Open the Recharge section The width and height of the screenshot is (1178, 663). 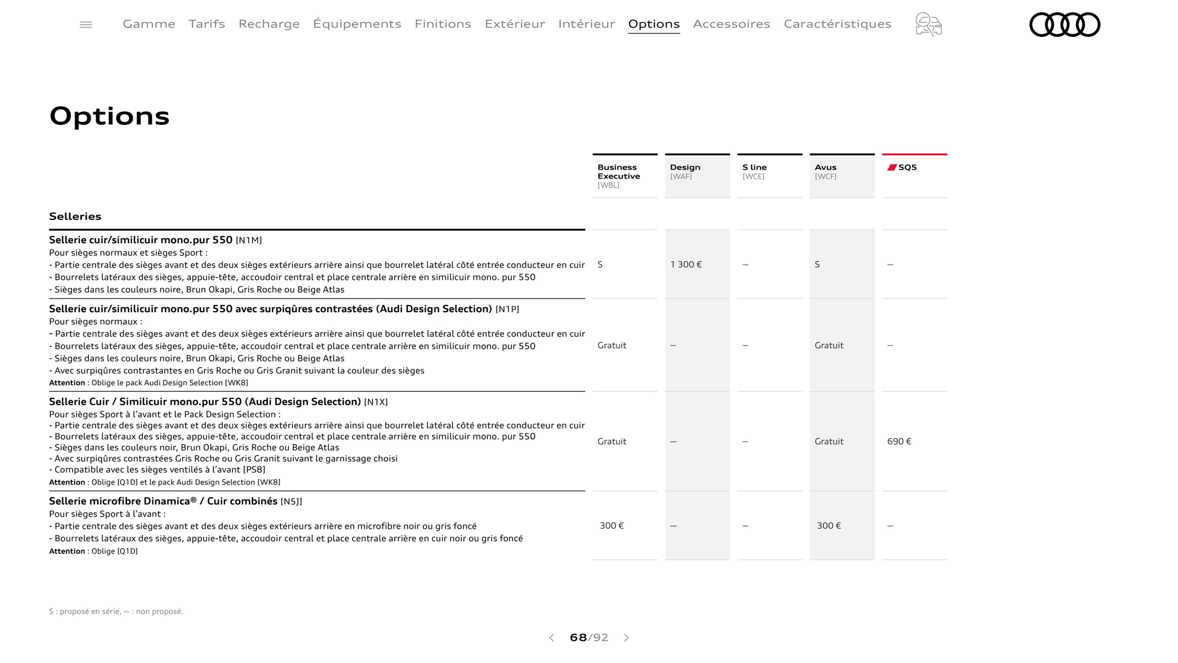click(x=269, y=24)
